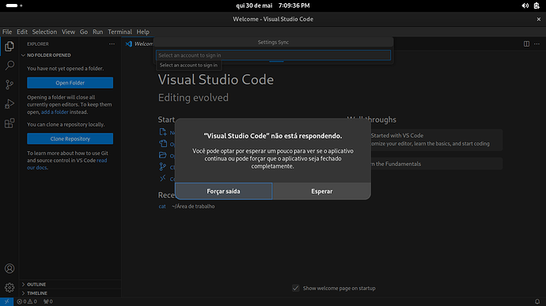The width and height of the screenshot is (546, 306).
Task: Click the notifications bell in status bar
Action: tap(537, 301)
